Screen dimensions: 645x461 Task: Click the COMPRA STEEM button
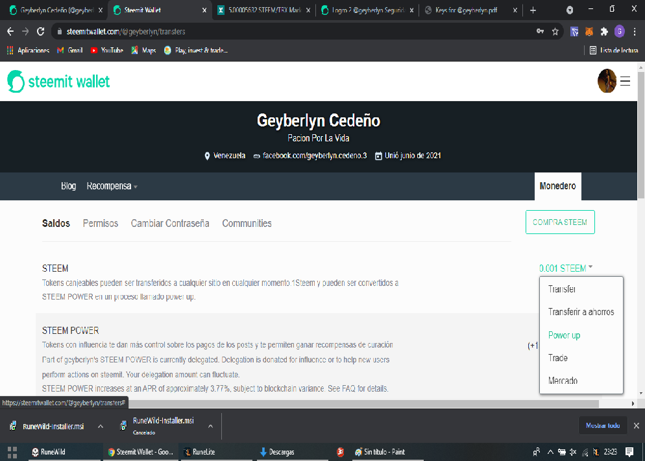pyautogui.click(x=560, y=222)
